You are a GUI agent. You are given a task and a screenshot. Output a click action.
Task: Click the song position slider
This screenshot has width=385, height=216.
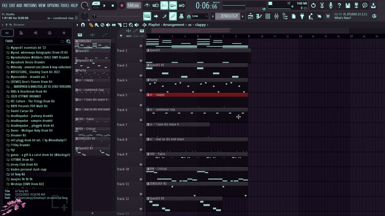(117, 16)
